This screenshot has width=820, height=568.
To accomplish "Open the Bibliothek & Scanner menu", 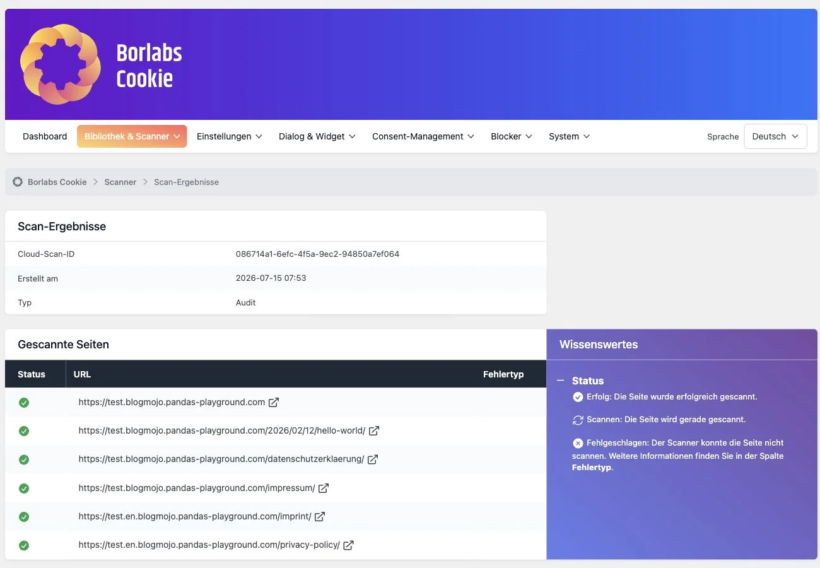I will pyautogui.click(x=132, y=136).
